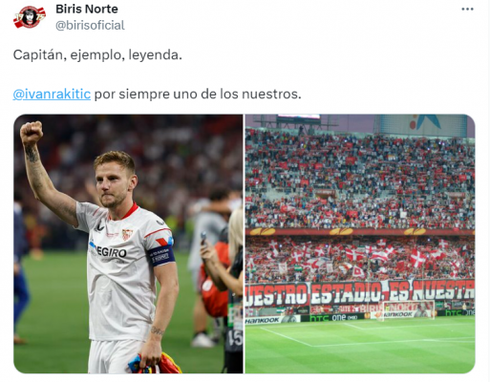
Task: Open the left photo of the player
Action: (x=128, y=244)
